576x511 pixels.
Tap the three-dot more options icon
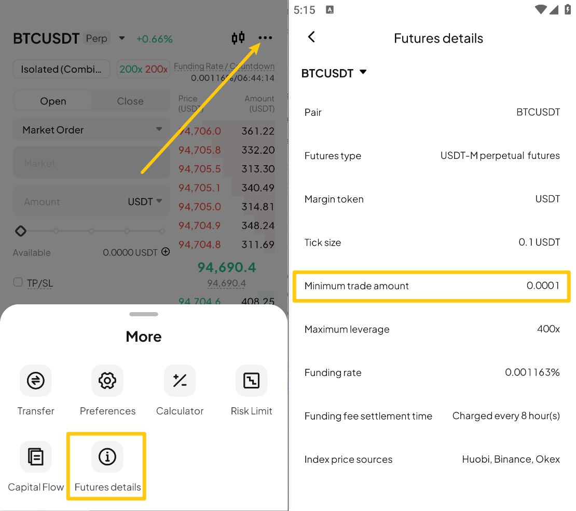pyautogui.click(x=265, y=37)
